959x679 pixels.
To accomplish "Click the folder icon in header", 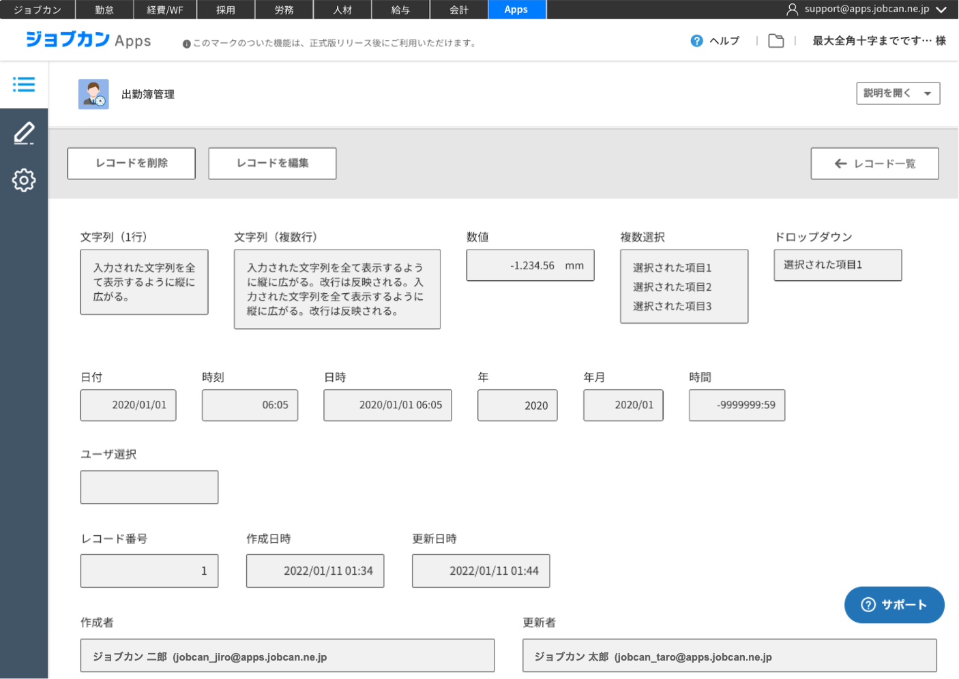I will 776,41.
